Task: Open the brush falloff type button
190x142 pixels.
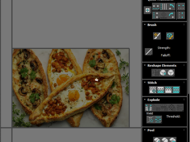Action: (149, 52)
